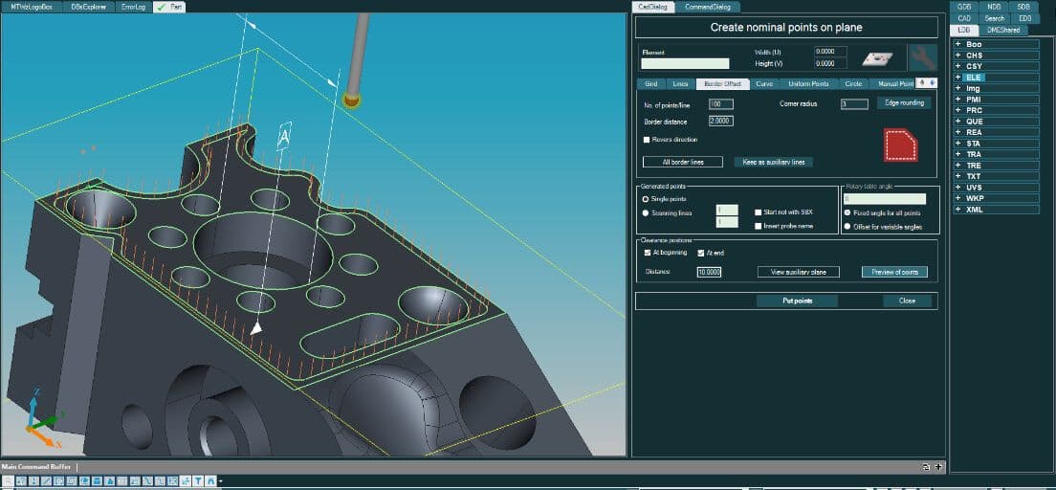The height and width of the screenshot is (490, 1056).
Task: Expand the PMI tree node
Action: [x=957, y=100]
